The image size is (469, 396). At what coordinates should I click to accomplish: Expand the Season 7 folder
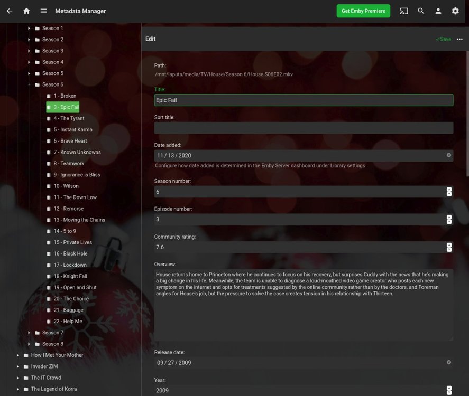pyautogui.click(x=30, y=333)
